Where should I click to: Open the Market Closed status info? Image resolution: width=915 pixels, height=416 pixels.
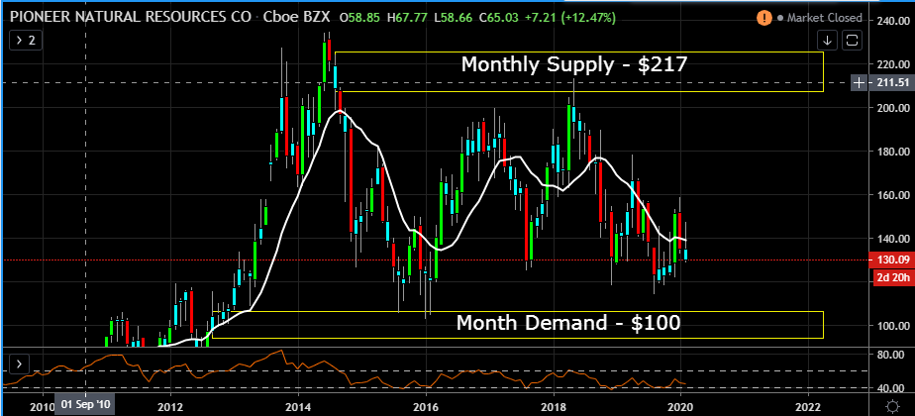click(820, 18)
